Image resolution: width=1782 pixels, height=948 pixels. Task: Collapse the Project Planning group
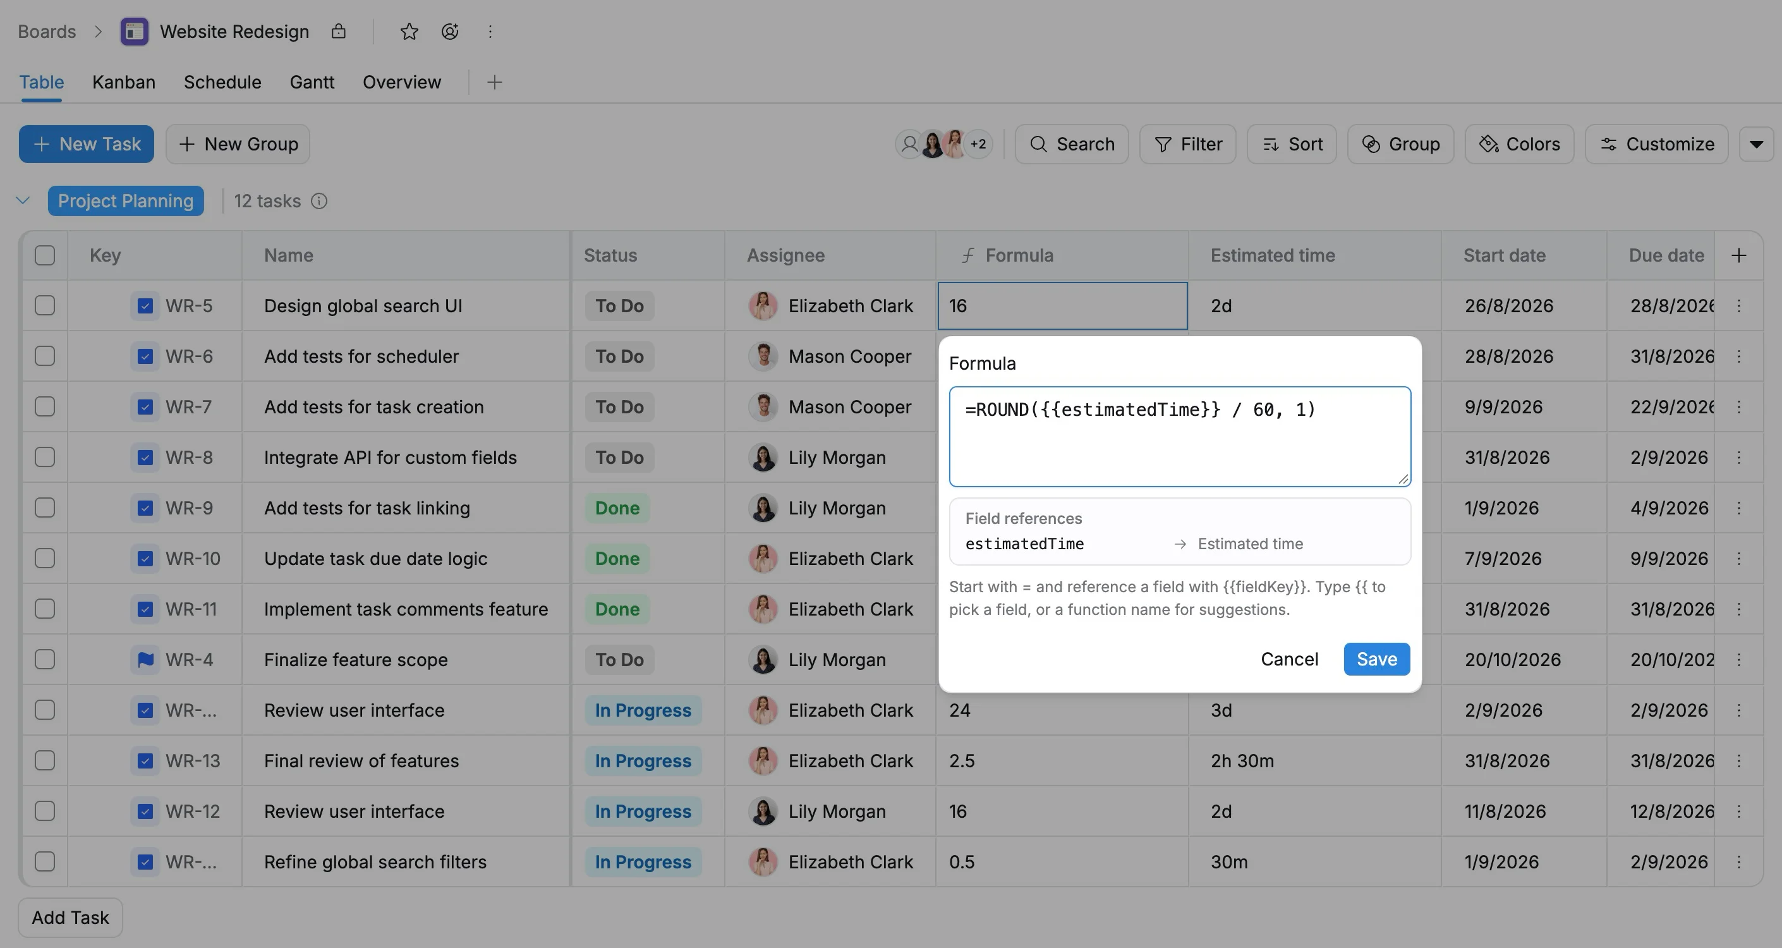[23, 201]
